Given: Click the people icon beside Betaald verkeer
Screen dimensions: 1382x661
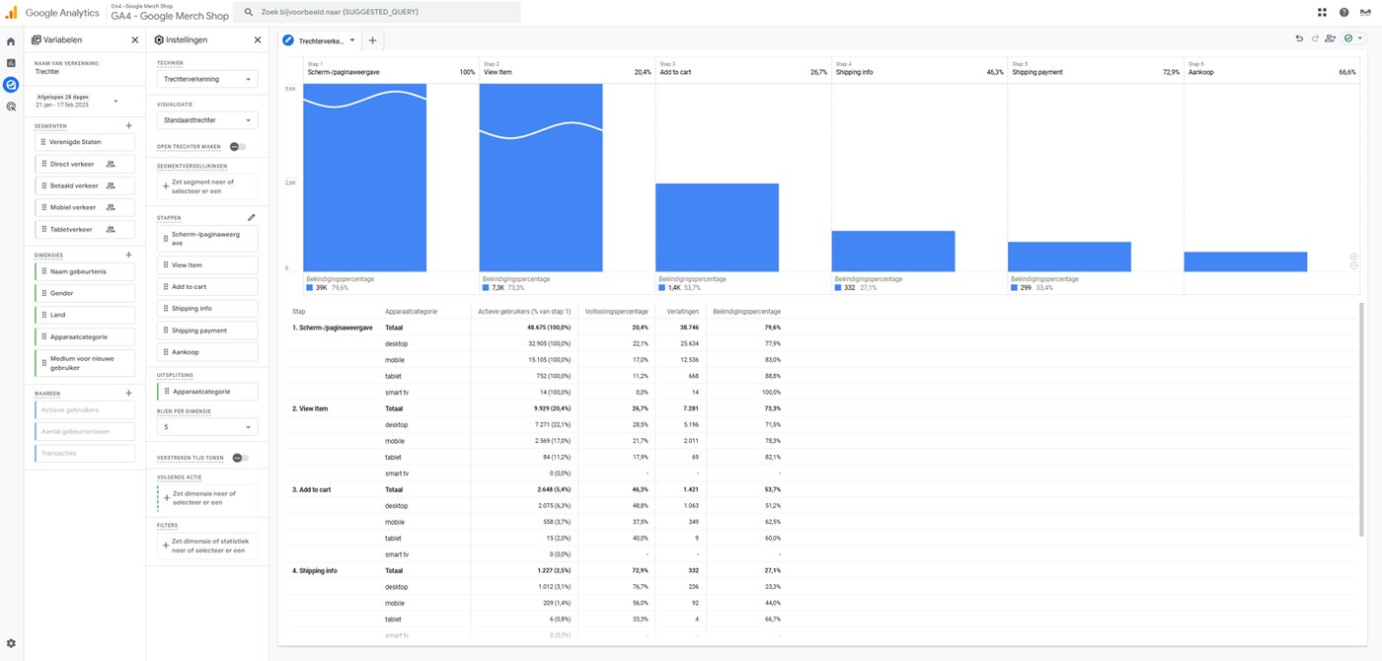Looking at the screenshot, I should [x=111, y=185].
